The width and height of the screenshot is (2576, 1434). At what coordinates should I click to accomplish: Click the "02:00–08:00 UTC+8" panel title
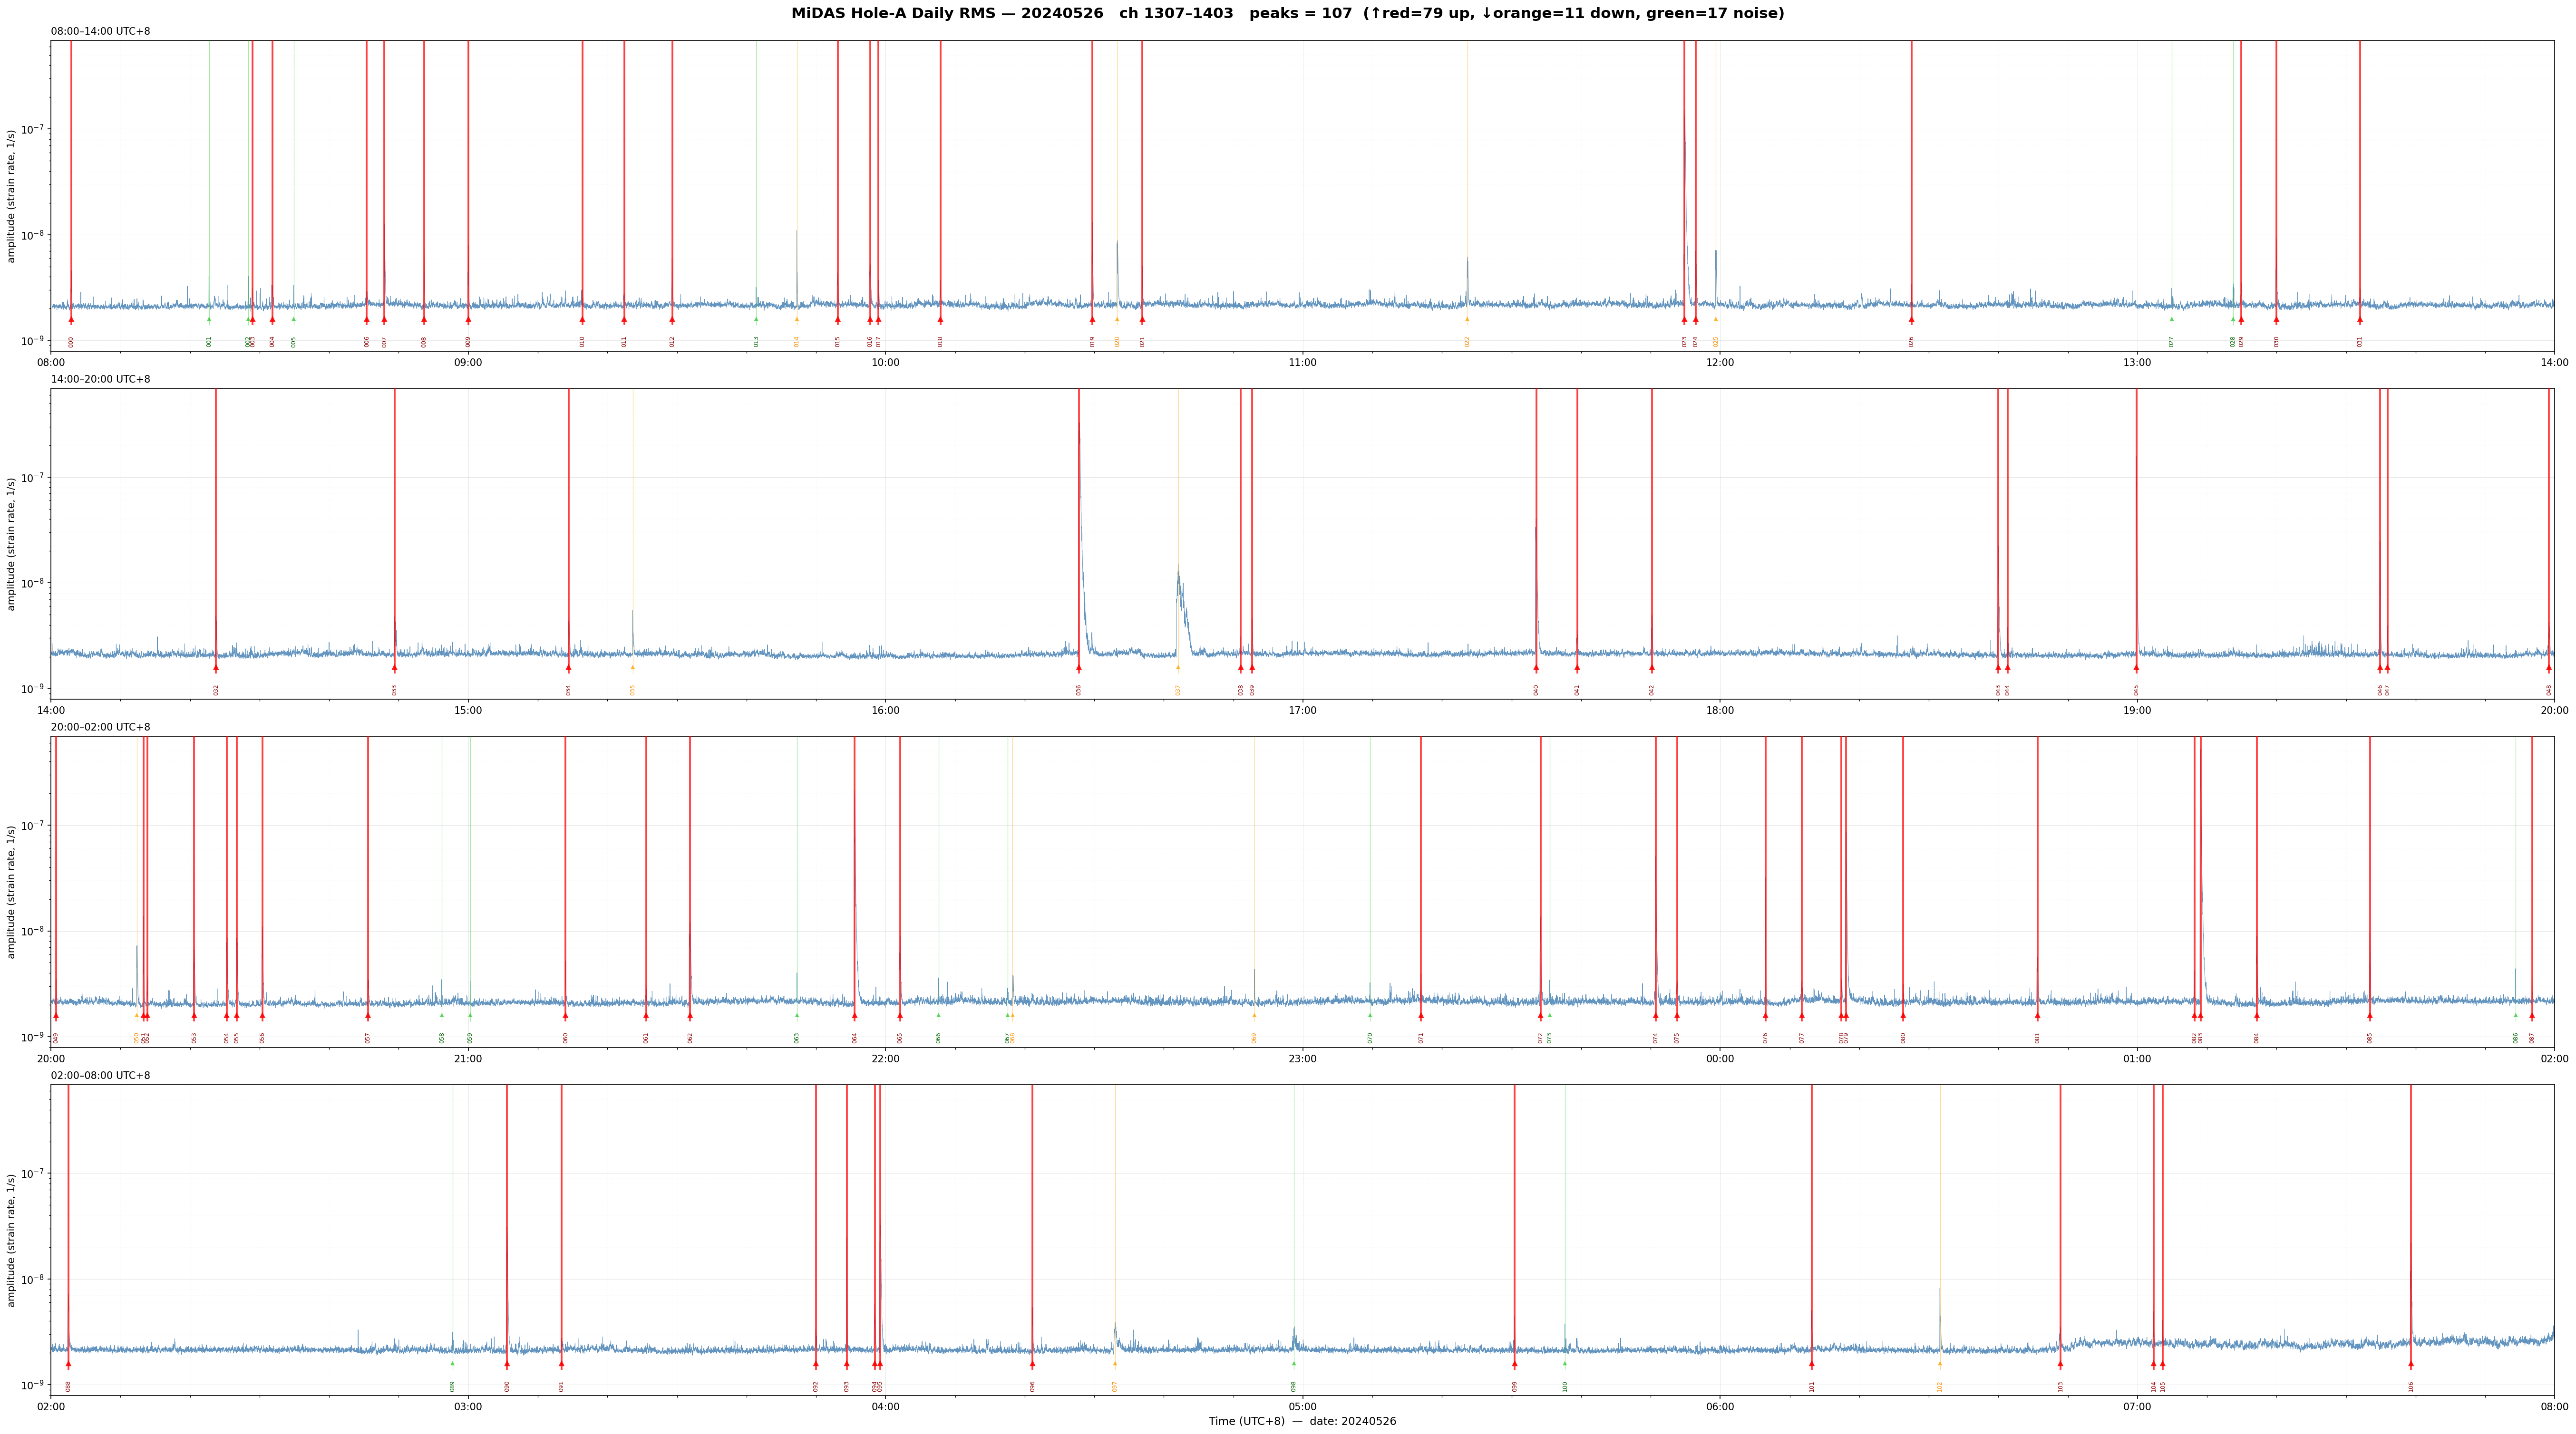(x=101, y=1075)
